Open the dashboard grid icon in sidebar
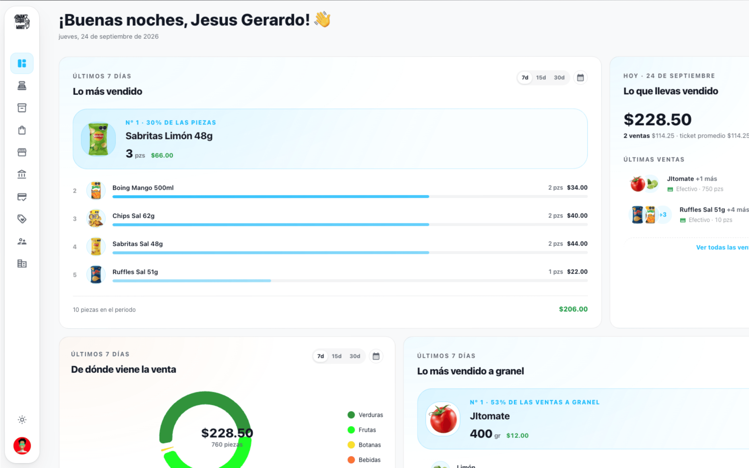 22,63
